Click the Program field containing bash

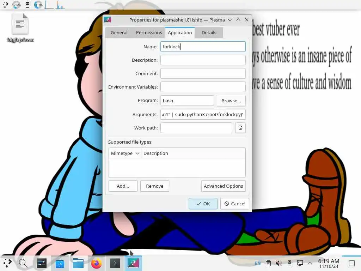(187, 101)
